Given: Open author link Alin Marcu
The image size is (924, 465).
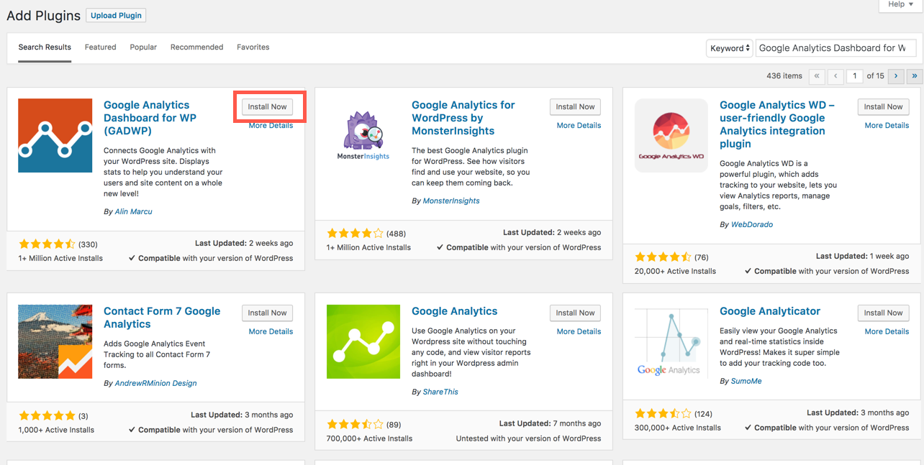Looking at the screenshot, I should pyautogui.click(x=134, y=212).
